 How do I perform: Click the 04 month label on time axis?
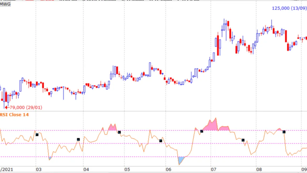(86, 169)
